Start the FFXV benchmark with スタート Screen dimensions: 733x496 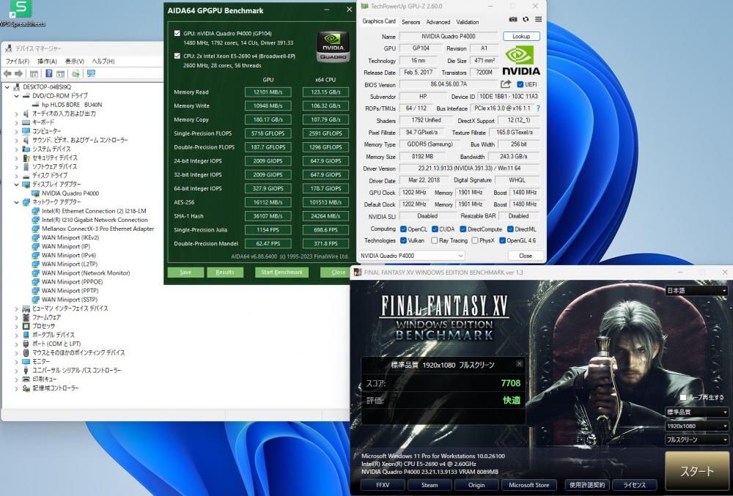[x=696, y=471]
